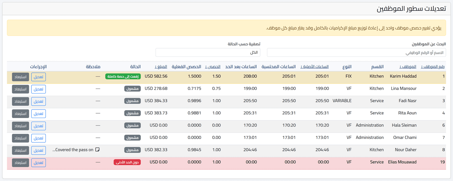The image size is (453, 181).
Task: Exclude Karim Haddad using استبعاد
Action: coord(20,77)
